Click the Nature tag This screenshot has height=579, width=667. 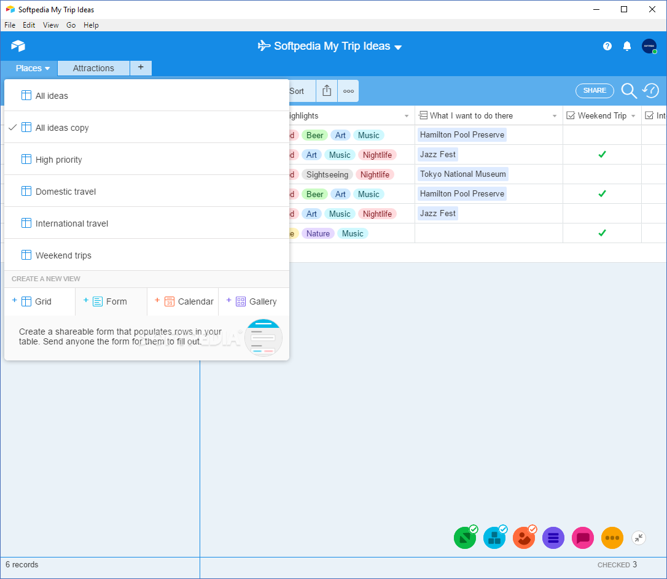point(318,233)
